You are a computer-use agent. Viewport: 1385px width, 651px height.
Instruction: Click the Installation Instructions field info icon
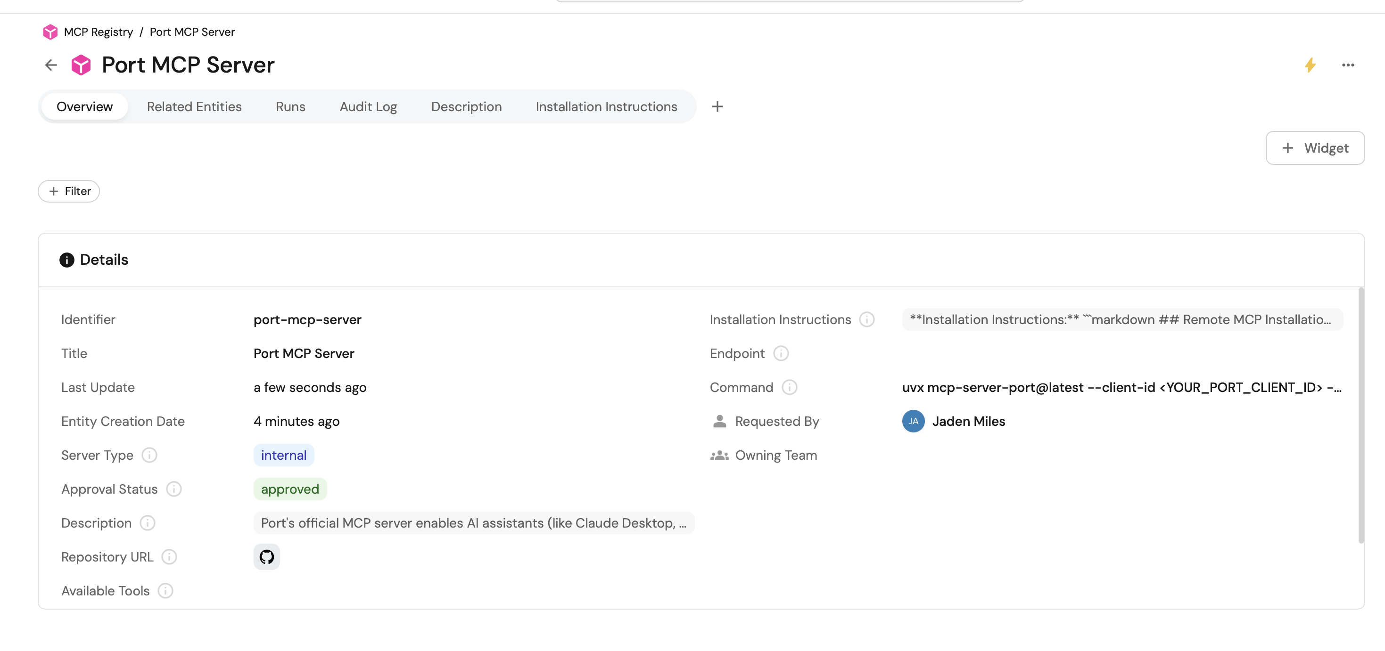(867, 319)
